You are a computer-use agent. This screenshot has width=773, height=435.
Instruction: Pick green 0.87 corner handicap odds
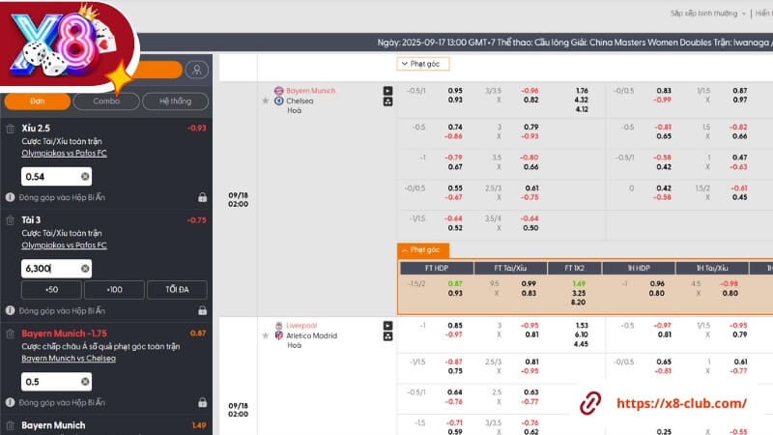[x=455, y=283]
